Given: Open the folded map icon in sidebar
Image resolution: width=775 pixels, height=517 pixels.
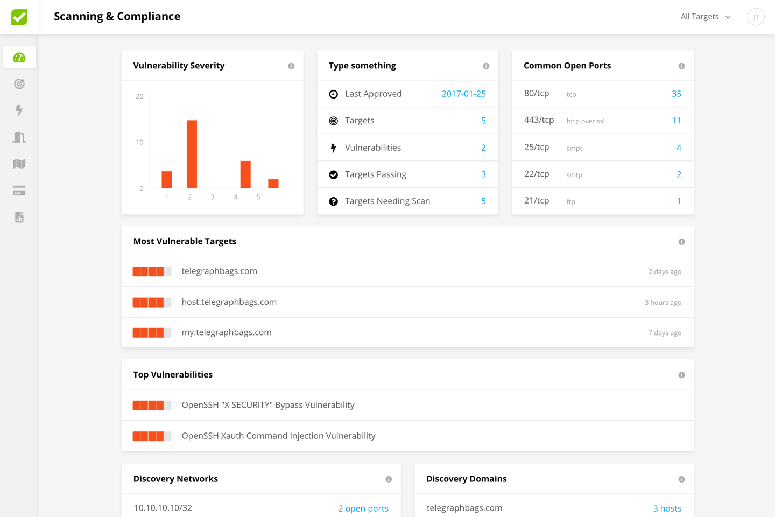Looking at the screenshot, I should [x=19, y=164].
